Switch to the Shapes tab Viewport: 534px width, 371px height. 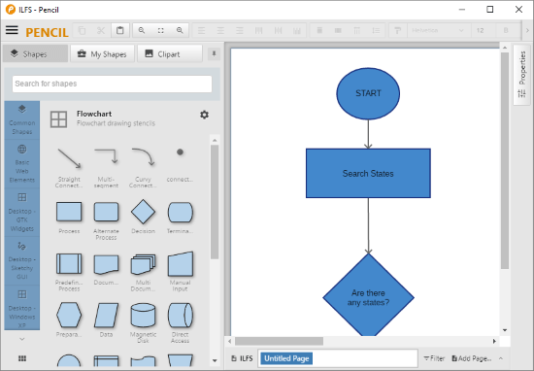coord(35,53)
